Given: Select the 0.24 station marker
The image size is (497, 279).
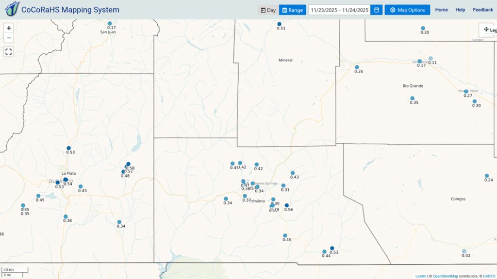Looking at the screenshot, I should click(x=487, y=176).
